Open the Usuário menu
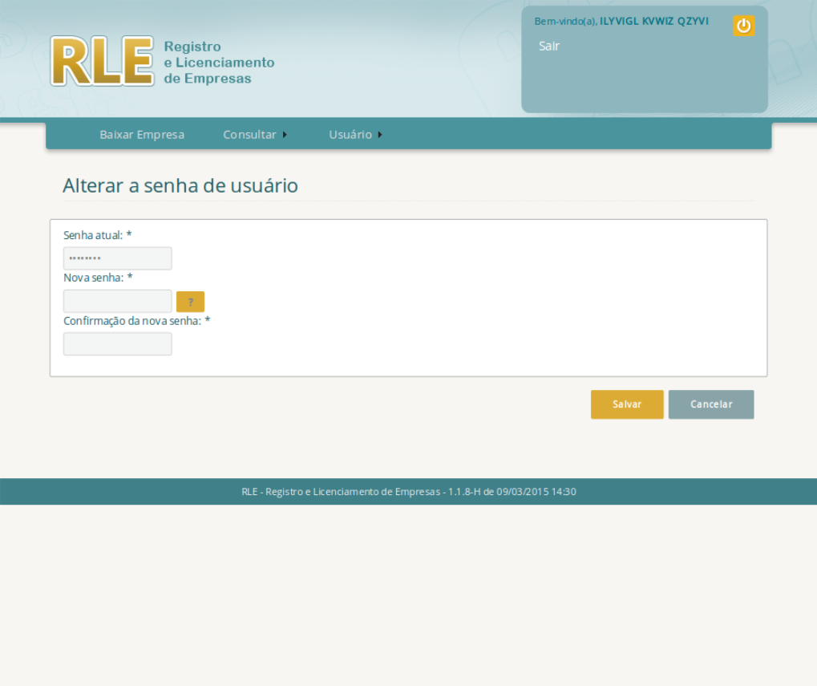This screenshot has height=686, width=817. tap(350, 135)
